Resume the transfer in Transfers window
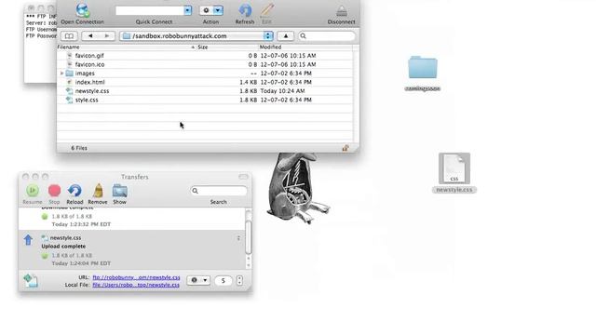Image resolution: width=596 pixels, height=335 pixels. pyautogui.click(x=33, y=191)
